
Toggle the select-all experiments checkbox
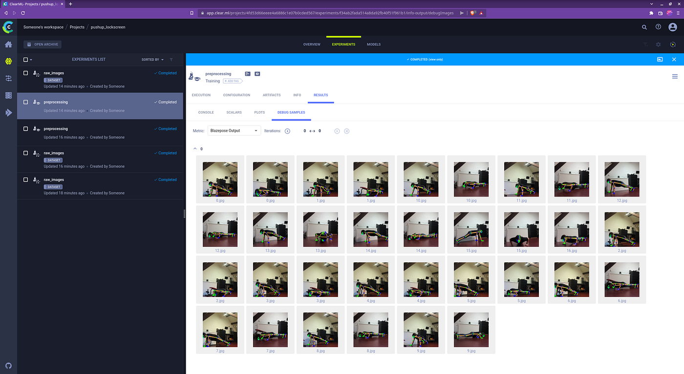coord(26,59)
